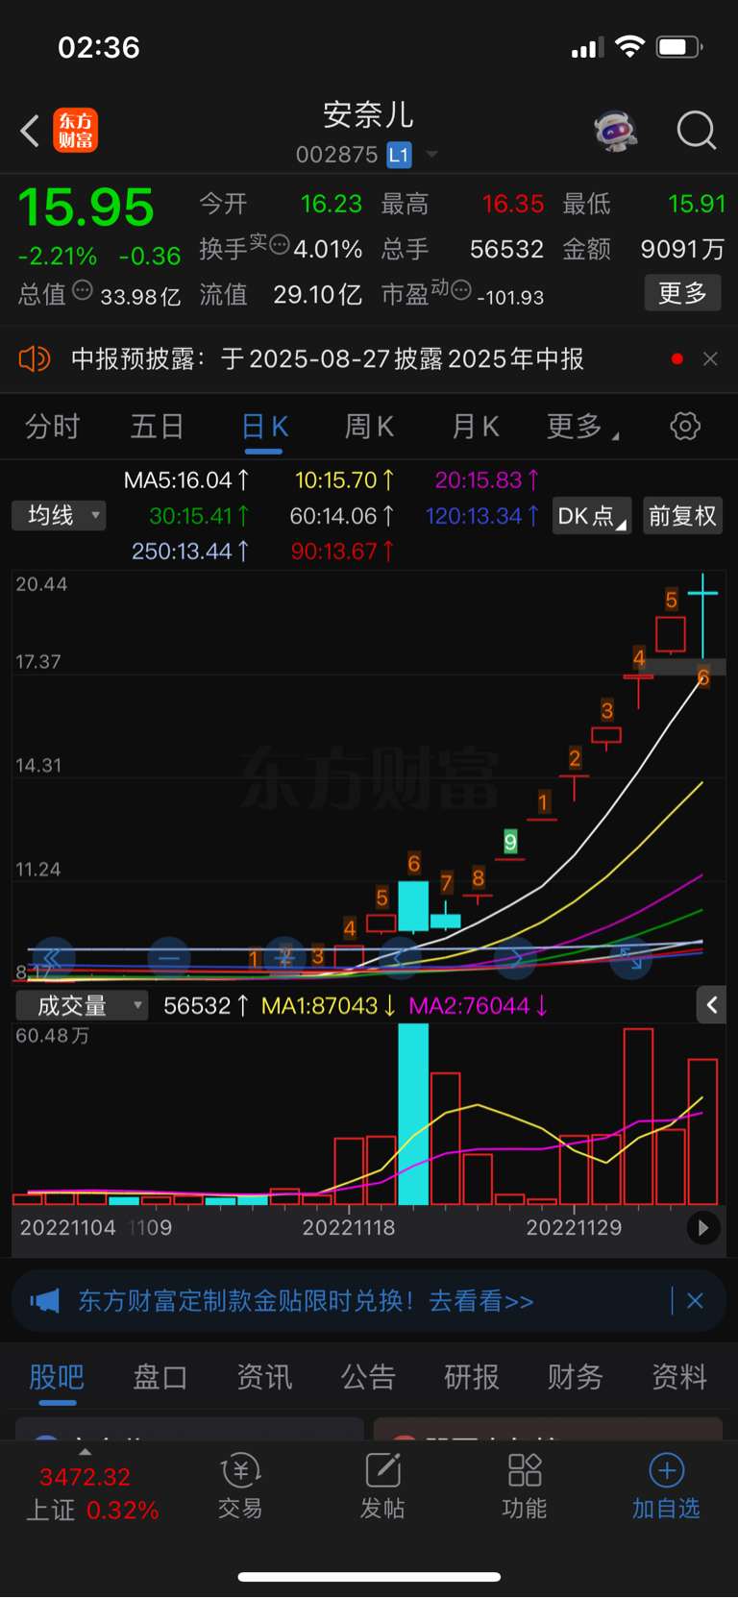Tap round play arrow beside date axis
The image size is (738, 1598).
pyautogui.click(x=703, y=1227)
